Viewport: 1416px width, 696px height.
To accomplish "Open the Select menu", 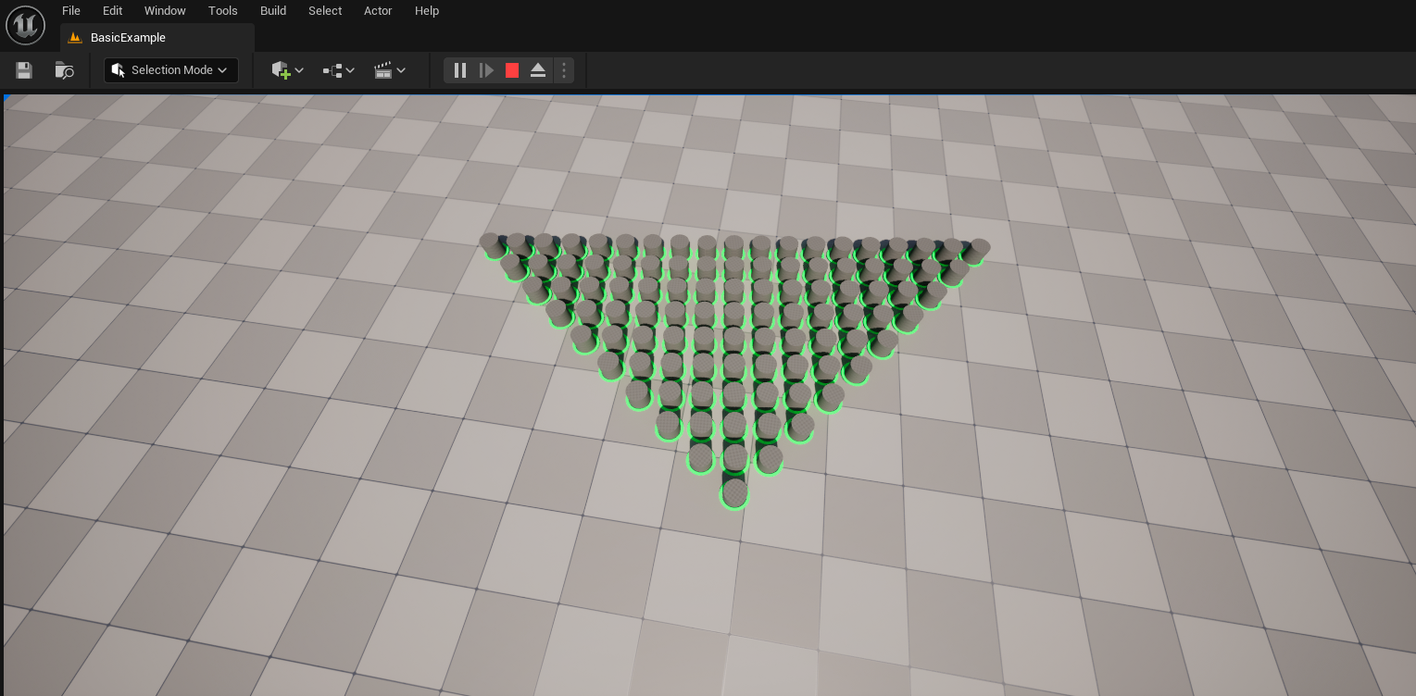I will tap(325, 10).
